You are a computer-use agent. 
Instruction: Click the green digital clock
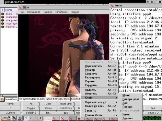[x=152, y=118]
